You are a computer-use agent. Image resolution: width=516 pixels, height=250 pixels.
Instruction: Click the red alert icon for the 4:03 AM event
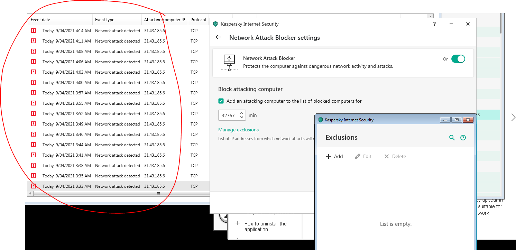point(34,72)
